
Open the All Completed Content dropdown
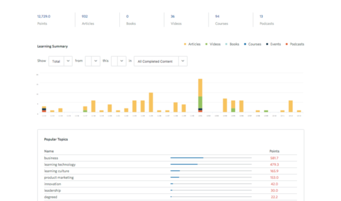point(160,61)
